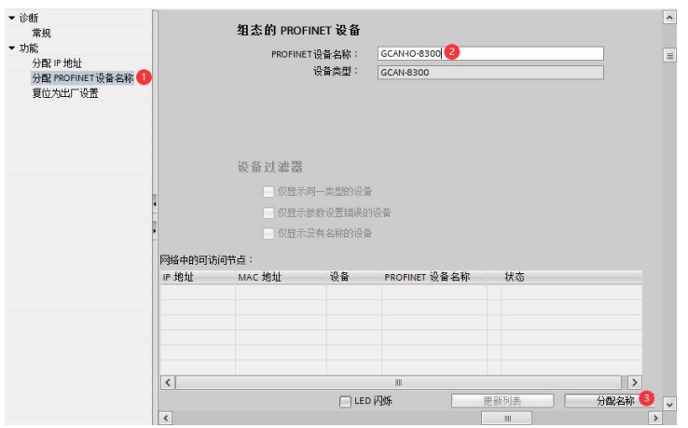Sort by IP 地址 column header
This screenshot has width=688, height=428.
pos(198,277)
